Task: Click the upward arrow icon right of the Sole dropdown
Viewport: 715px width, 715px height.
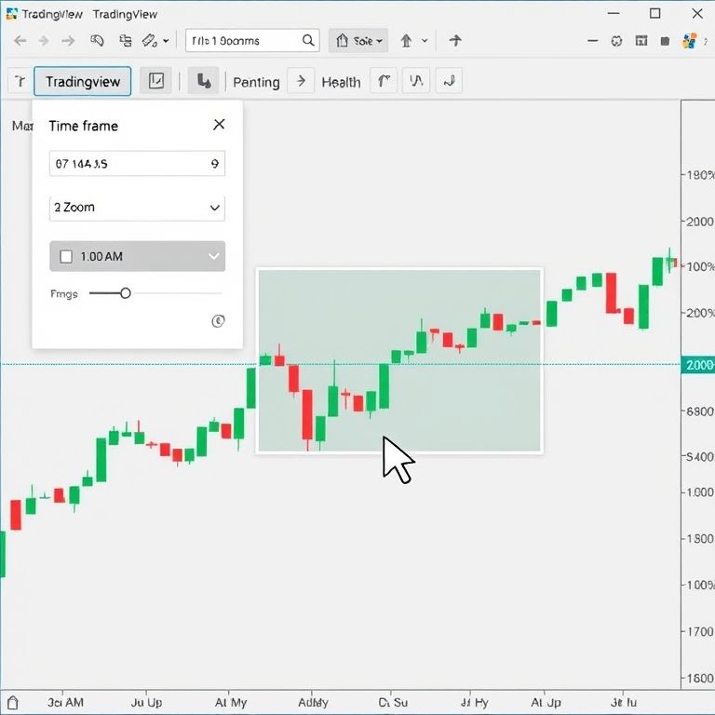Action: coord(407,41)
